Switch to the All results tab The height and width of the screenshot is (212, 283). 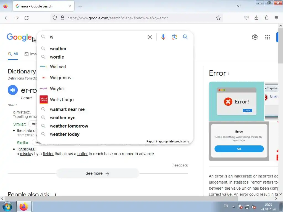13,54
